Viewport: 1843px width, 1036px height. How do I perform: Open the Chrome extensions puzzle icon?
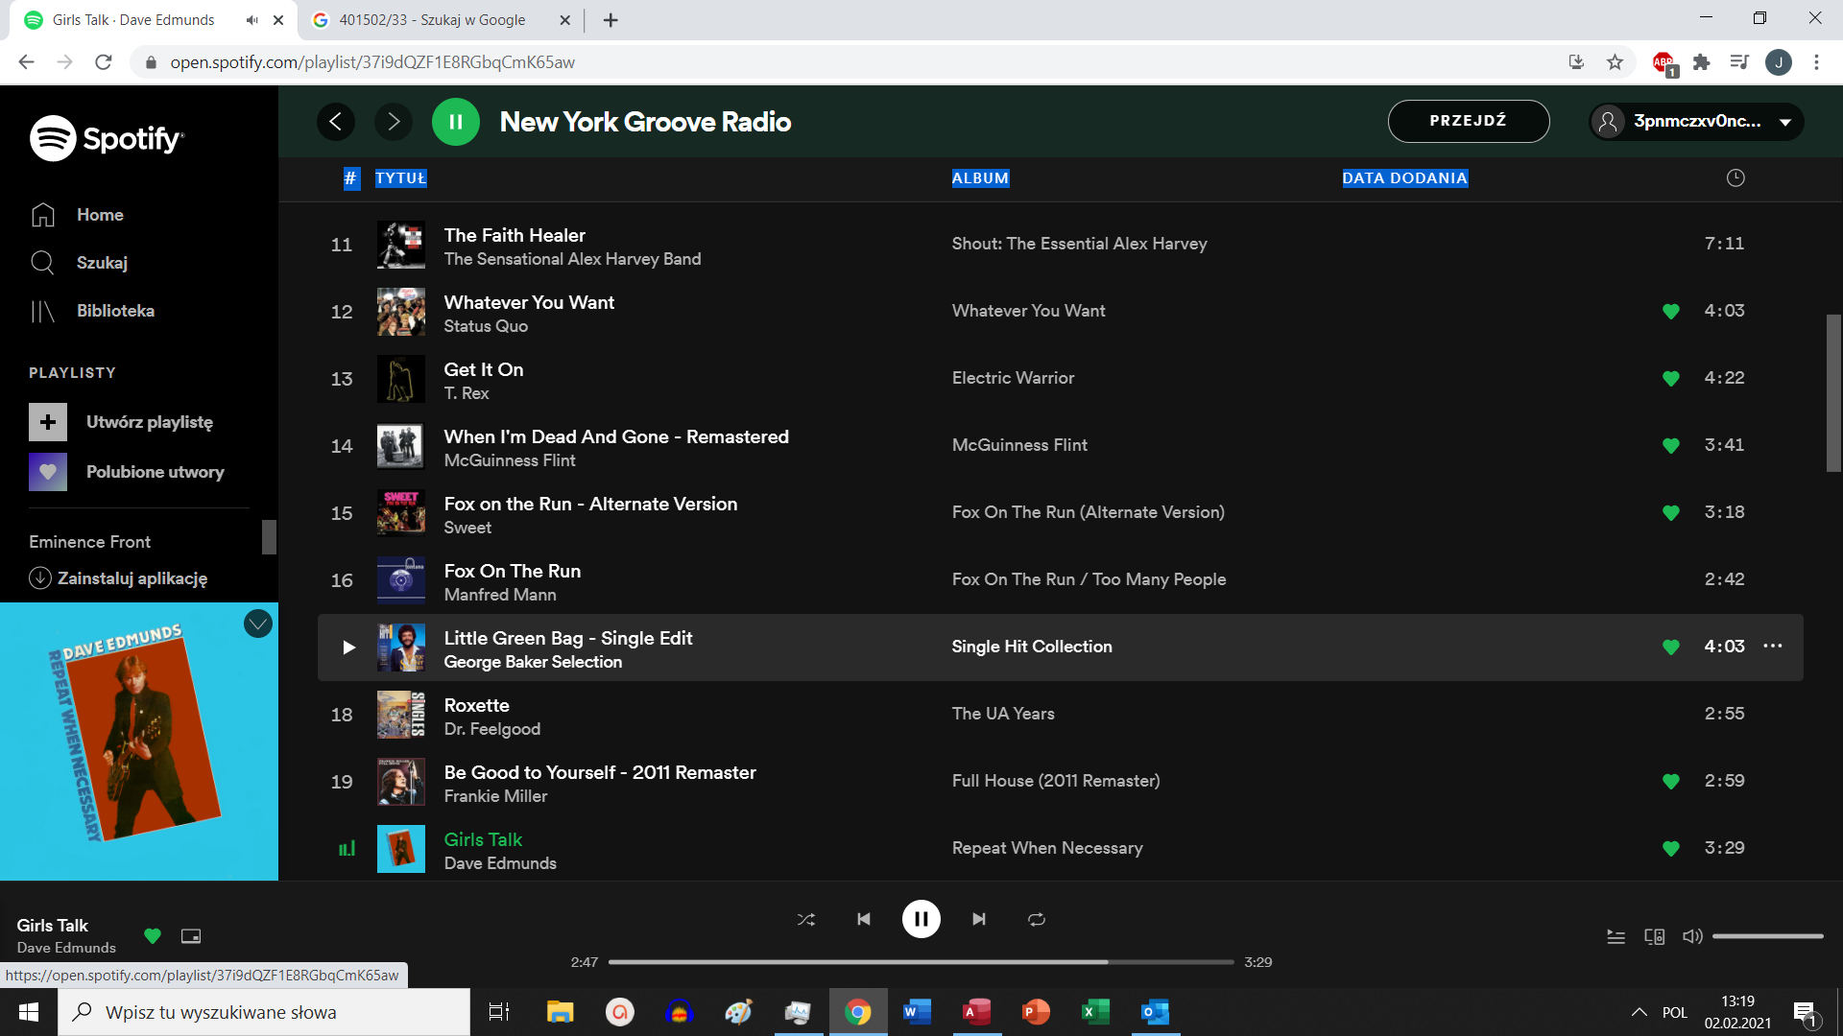(1702, 62)
